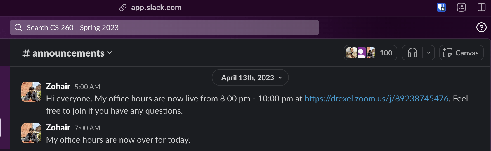Click Zohair's avatar on the 7:00 AM message
The width and height of the screenshot is (491, 151).
click(31, 133)
